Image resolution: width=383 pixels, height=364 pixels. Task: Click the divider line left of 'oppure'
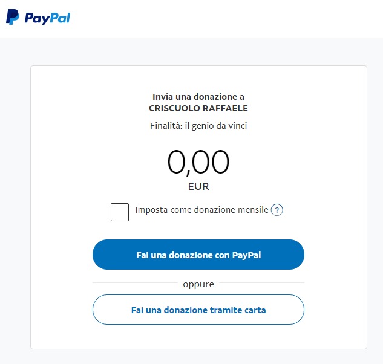[135, 283]
